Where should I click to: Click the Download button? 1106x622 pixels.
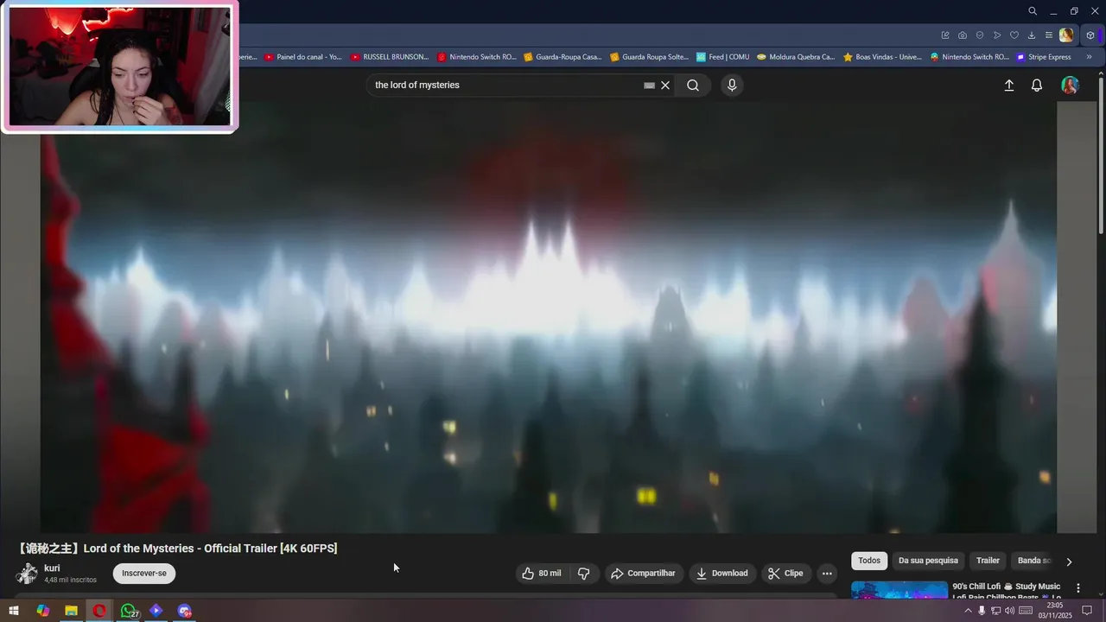coord(722,574)
